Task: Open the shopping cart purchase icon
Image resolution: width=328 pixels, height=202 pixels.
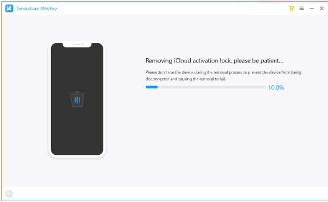Action: click(291, 8)
